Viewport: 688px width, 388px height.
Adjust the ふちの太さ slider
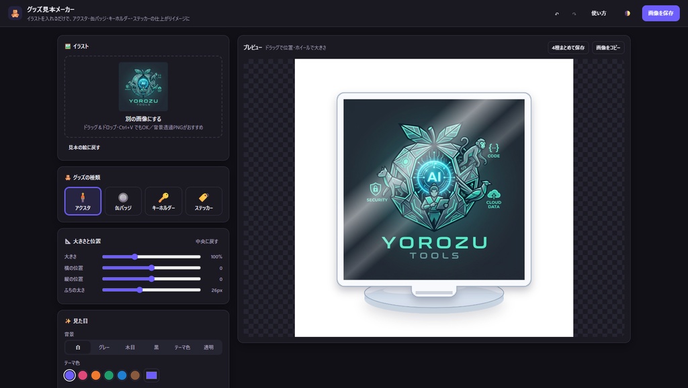point(151,290)
